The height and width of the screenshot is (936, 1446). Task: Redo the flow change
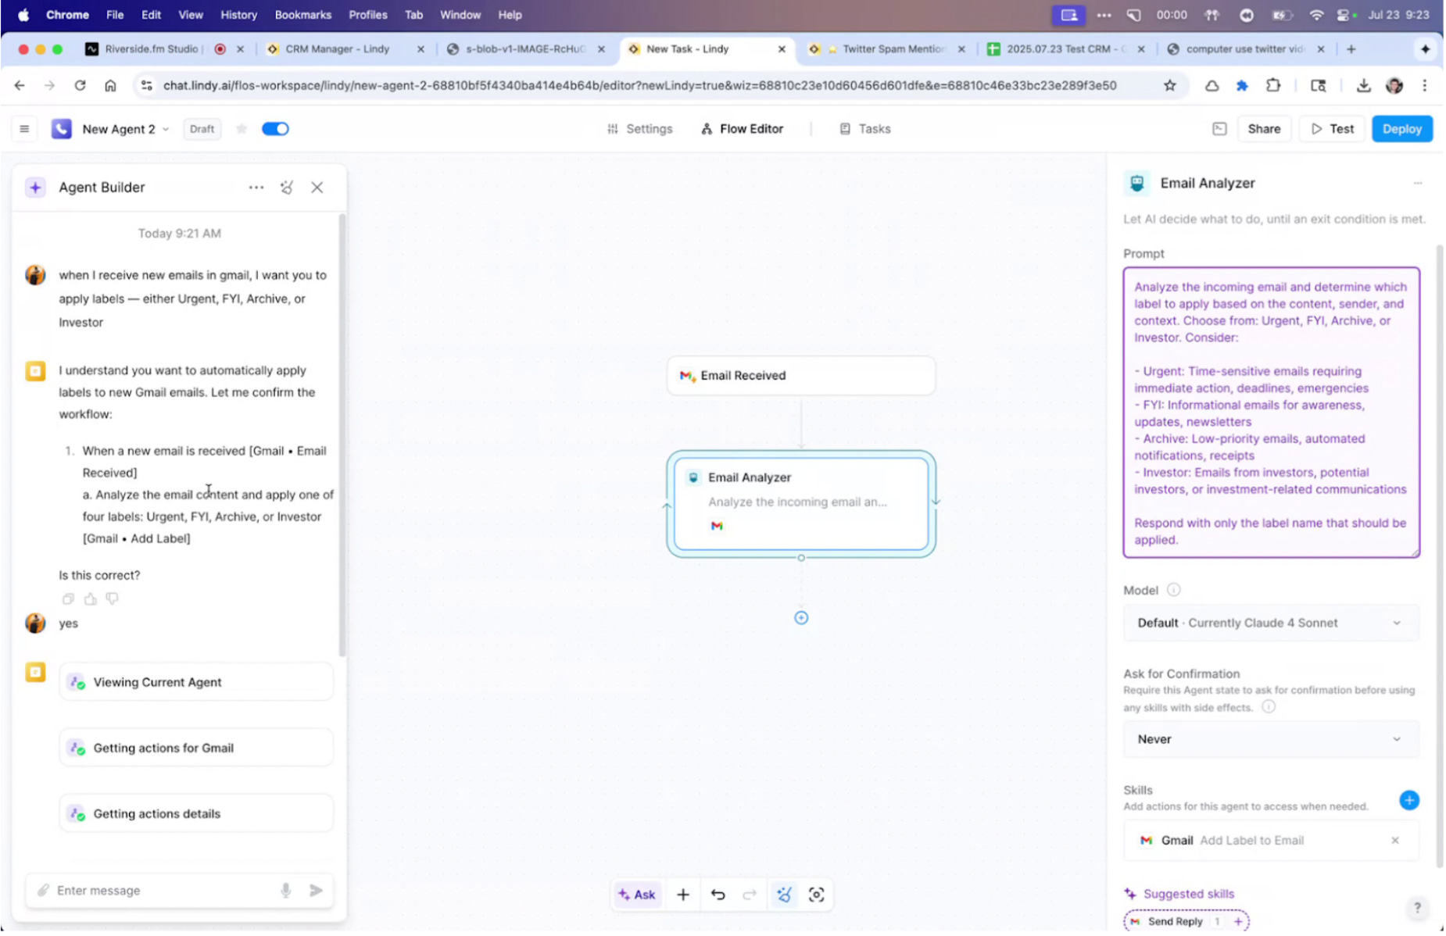tap(750, 895)
